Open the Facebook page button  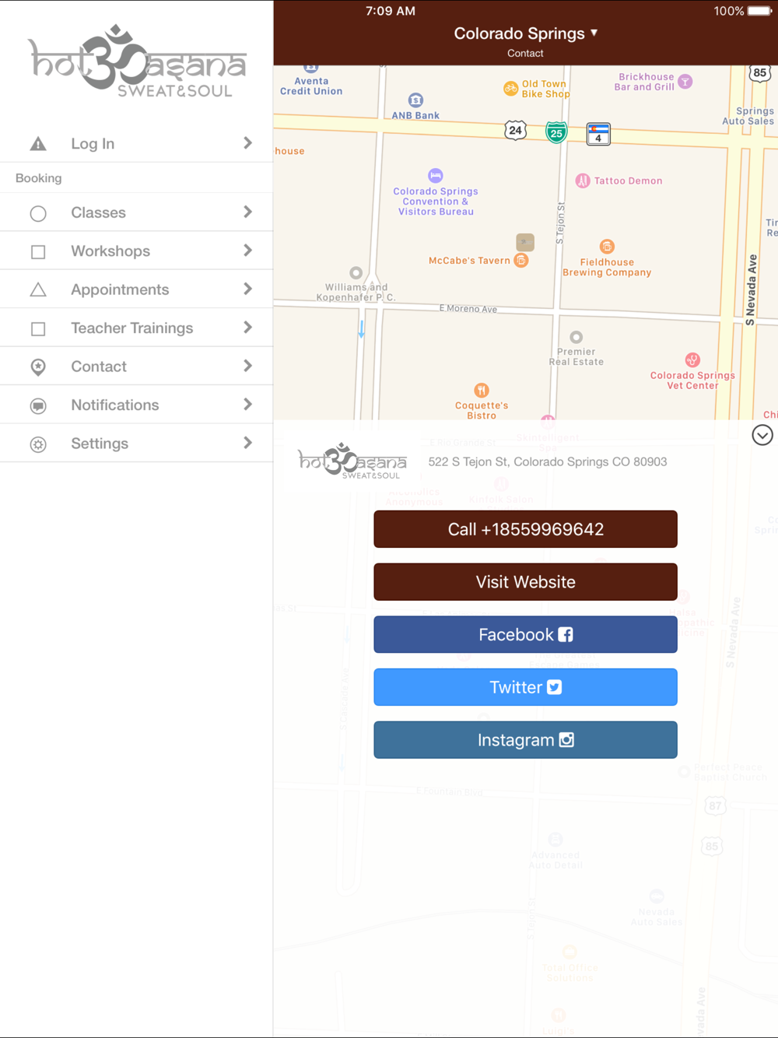point(525,635)
